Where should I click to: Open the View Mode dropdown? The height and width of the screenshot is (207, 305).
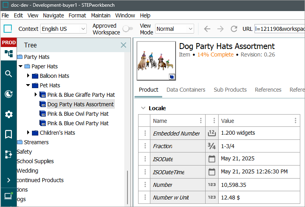click(x=174, y=29)
